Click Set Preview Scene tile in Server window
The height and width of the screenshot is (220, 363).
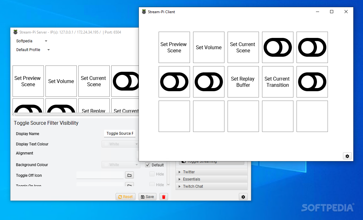click(x=28, y=81)
